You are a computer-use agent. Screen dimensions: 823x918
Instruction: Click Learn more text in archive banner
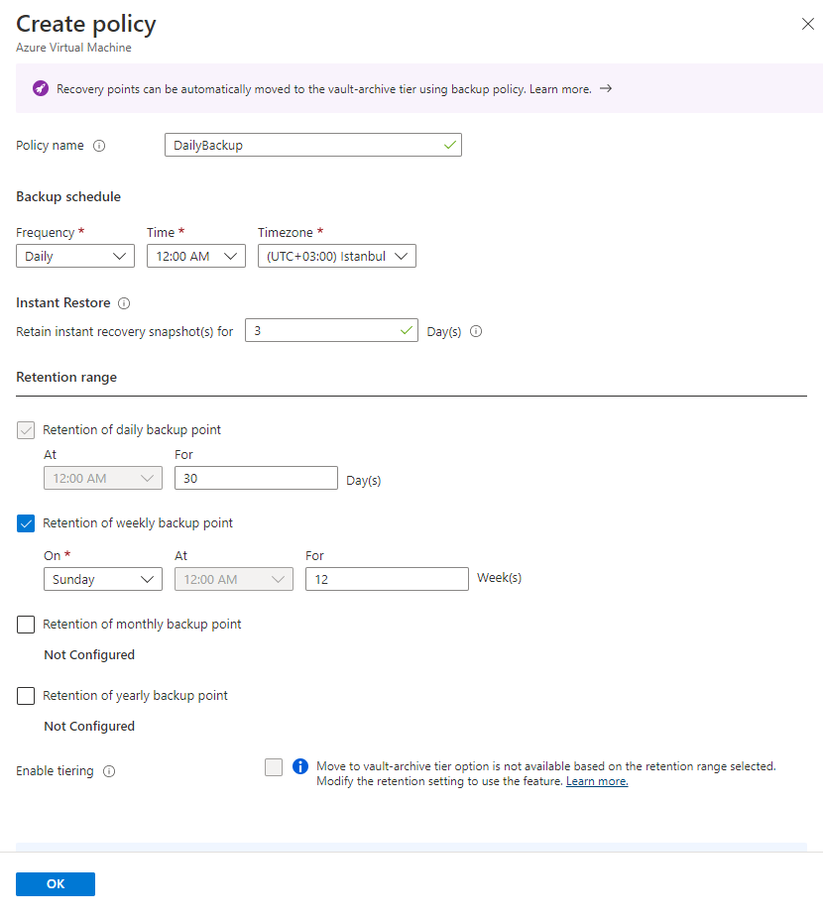(560, 89)
